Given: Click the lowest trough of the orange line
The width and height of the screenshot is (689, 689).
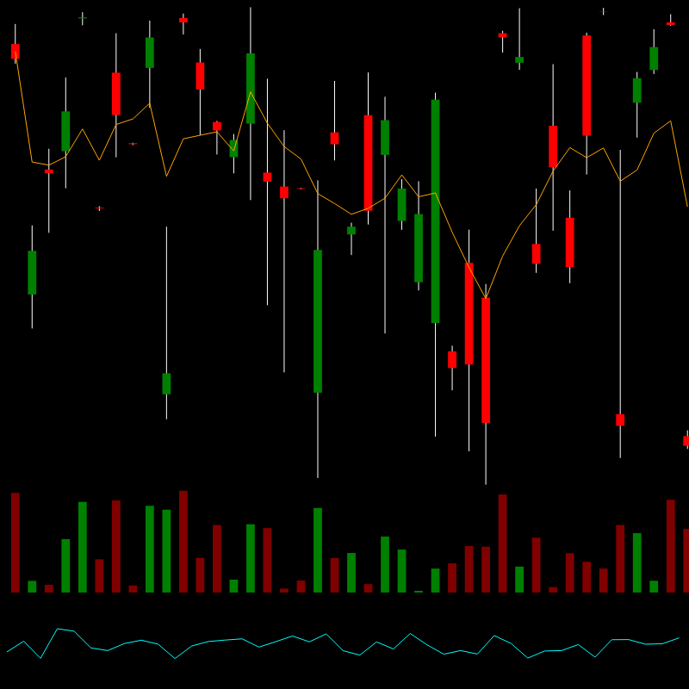Looking at the screenshot, I should (486, 299).
